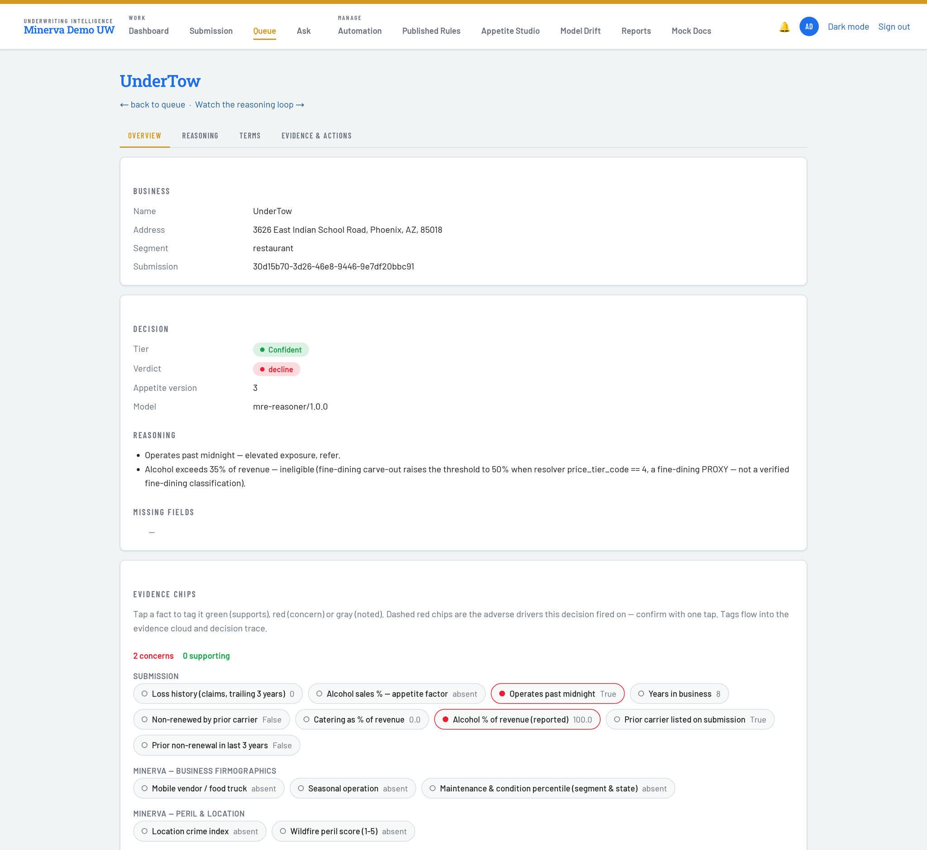Click the 2 concerns counter
The height and width of the screenshot is (850, 927).
click(153, 656)
